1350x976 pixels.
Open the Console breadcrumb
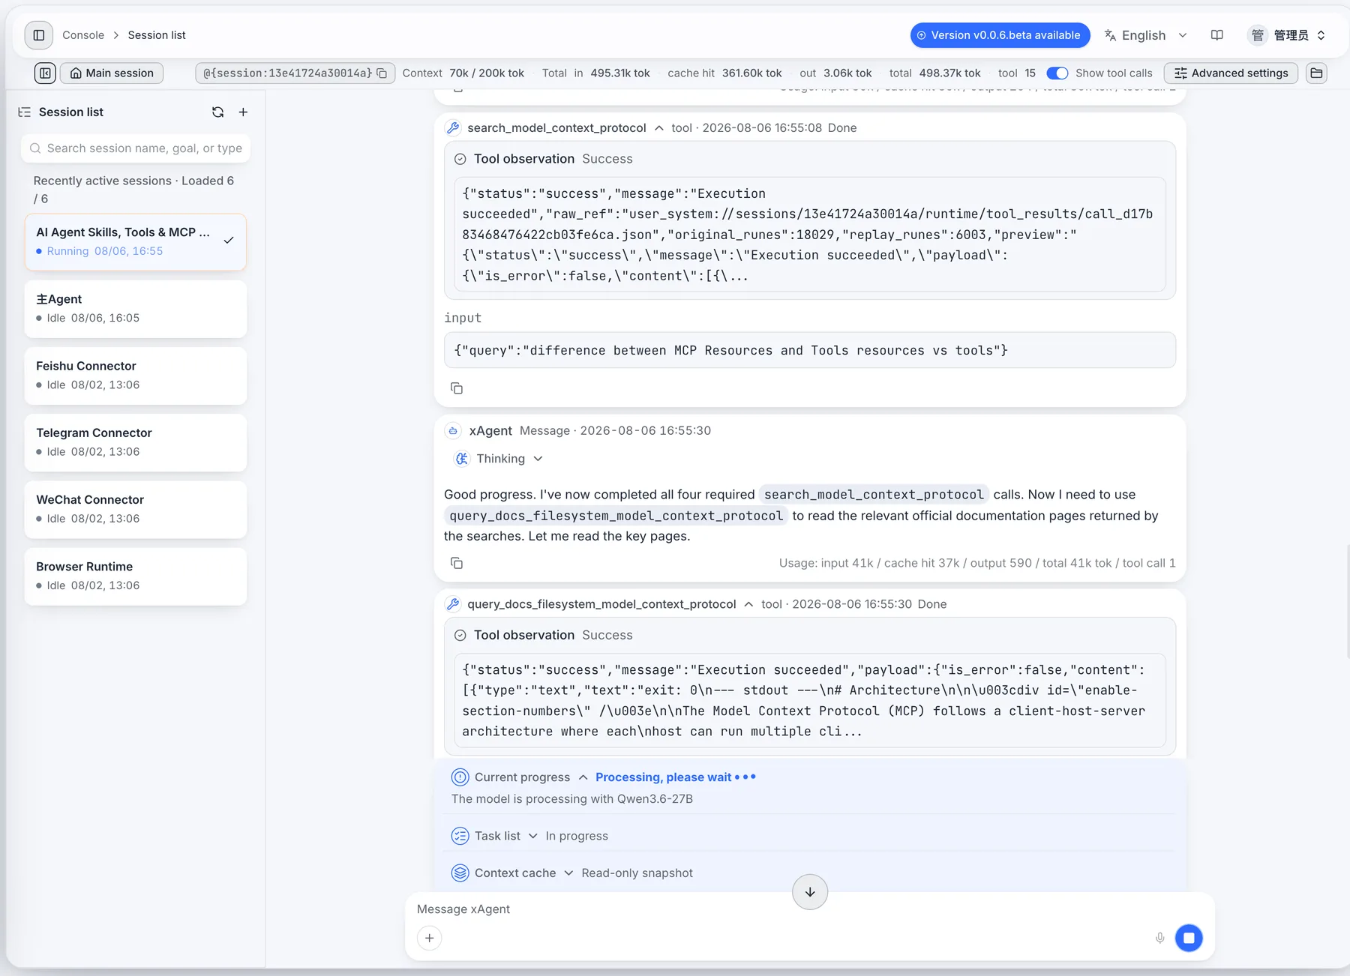click(x=83, y=35)
